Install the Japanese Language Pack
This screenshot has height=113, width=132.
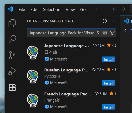tap(109, 59)
